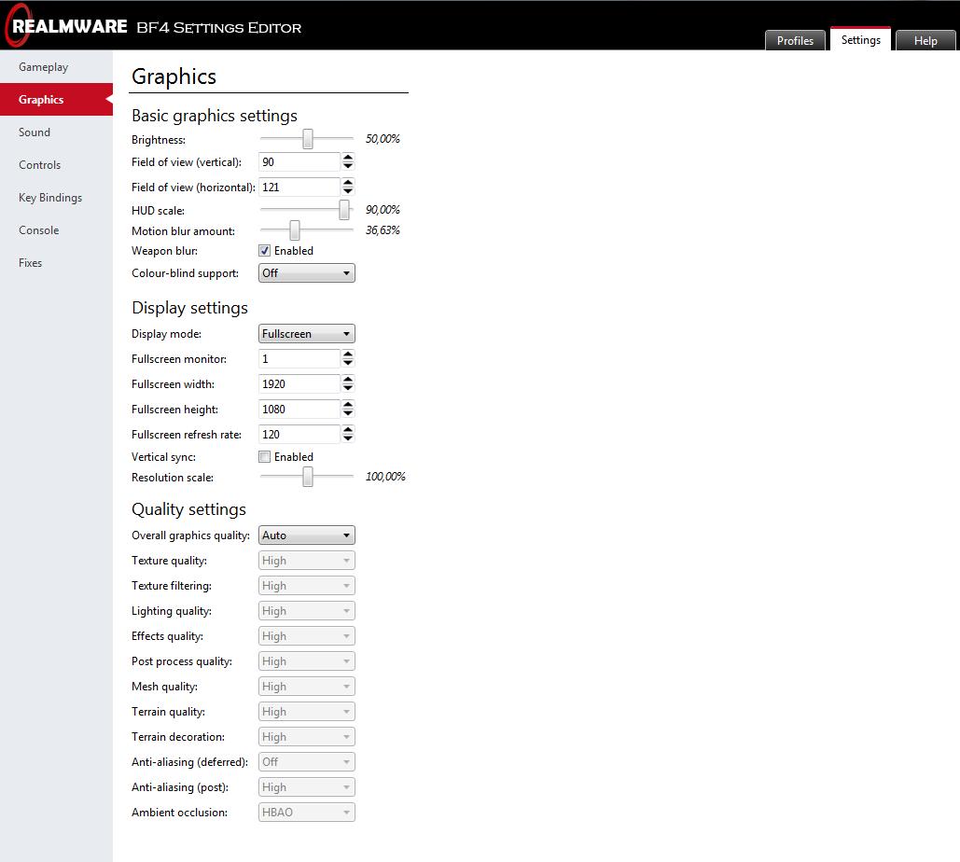The height and width of the screenshot is (862, 960).
Task: Increase Fullscreen width value
Action: point(348,379)
